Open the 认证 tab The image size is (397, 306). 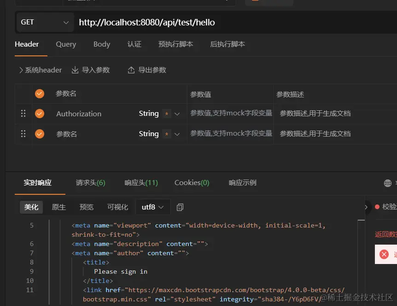coord(134,44)
